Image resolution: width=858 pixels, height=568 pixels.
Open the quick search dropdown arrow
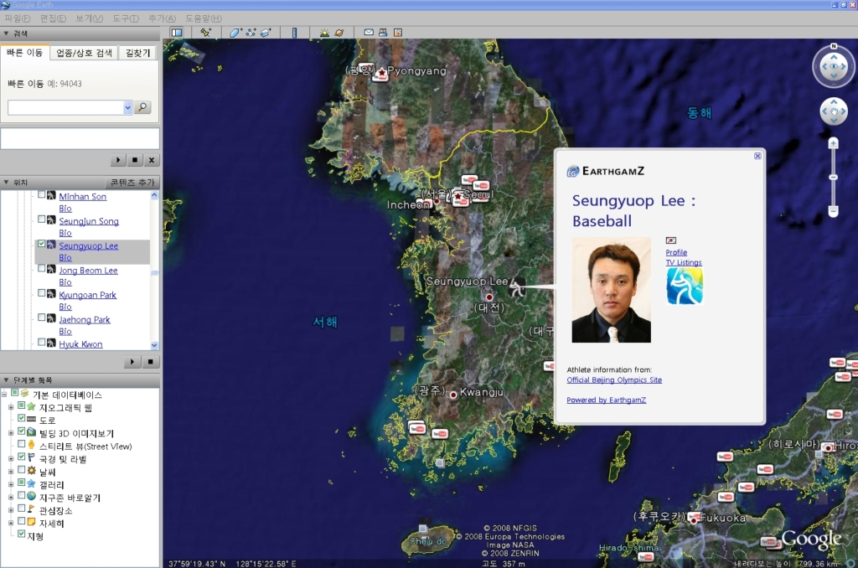point(128,107)
